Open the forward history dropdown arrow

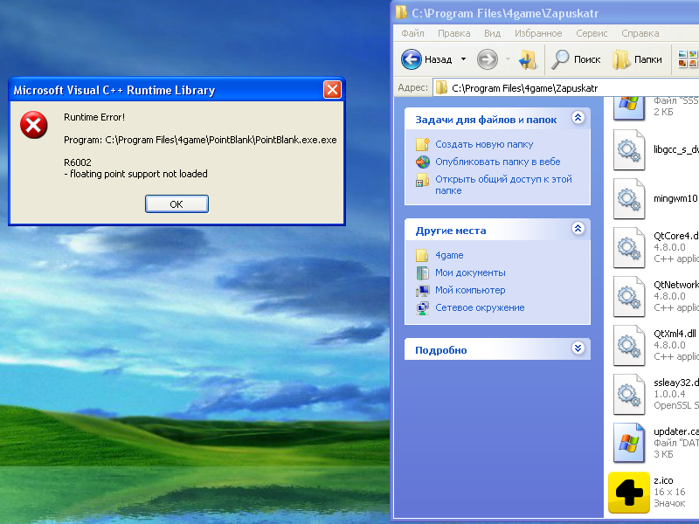pyautogui.click(x=508, y=59)
